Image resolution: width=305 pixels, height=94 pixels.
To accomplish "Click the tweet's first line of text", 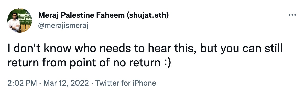I will (x=145, y=49).
